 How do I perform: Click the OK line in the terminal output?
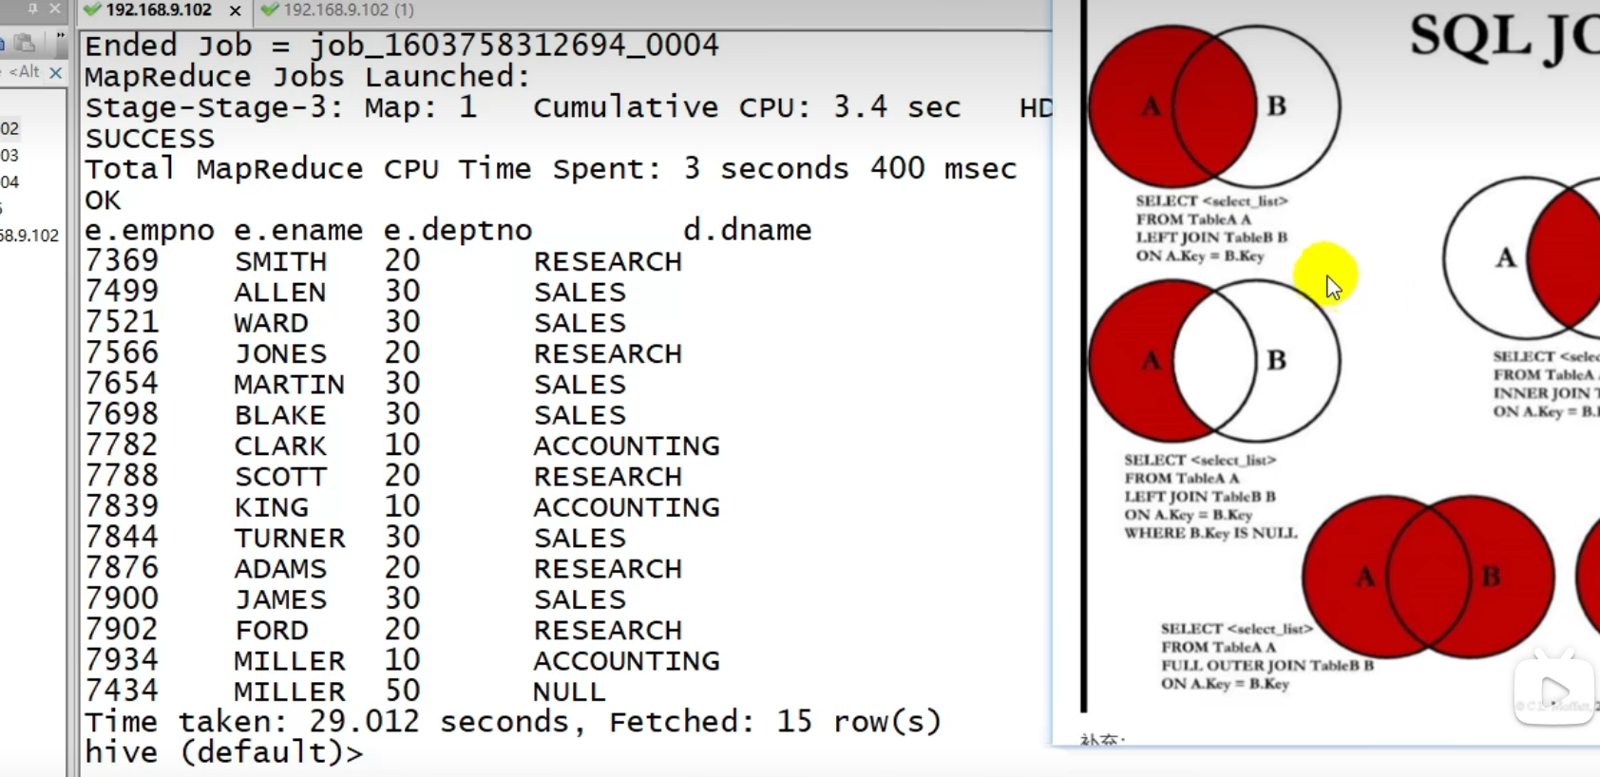coord(104,199)
